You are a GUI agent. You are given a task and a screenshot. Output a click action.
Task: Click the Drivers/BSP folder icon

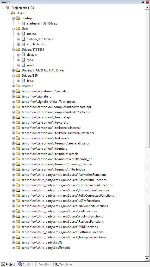point(18,75)
